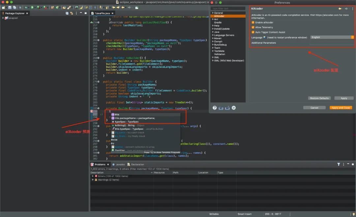Open the Package Explorer view menu dots
This screenshot has height=217, width=356.
76,13
